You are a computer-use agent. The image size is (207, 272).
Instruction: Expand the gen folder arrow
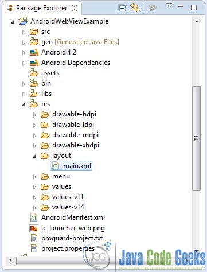pos(24,42)
